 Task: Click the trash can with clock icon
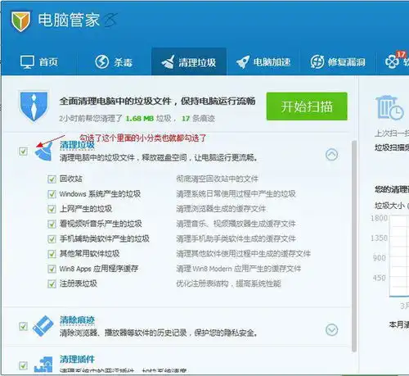(389, 107)
